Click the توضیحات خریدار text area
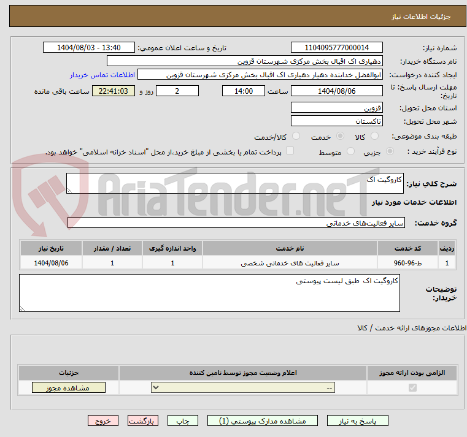This screenshot has width=467, height=437. (x=209, y=293)
